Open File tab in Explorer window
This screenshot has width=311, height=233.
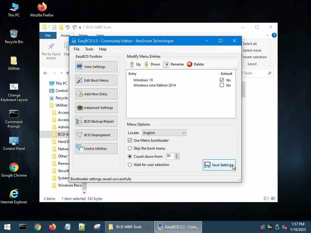click(x=48, y=35)
